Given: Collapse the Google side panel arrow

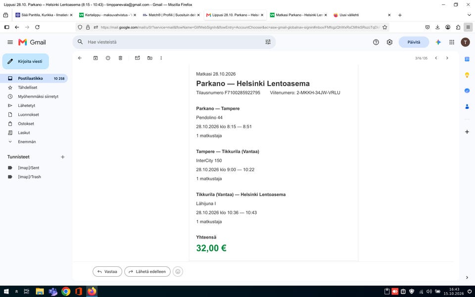Looking at the screenshot, I should click(x=467, y=277).
